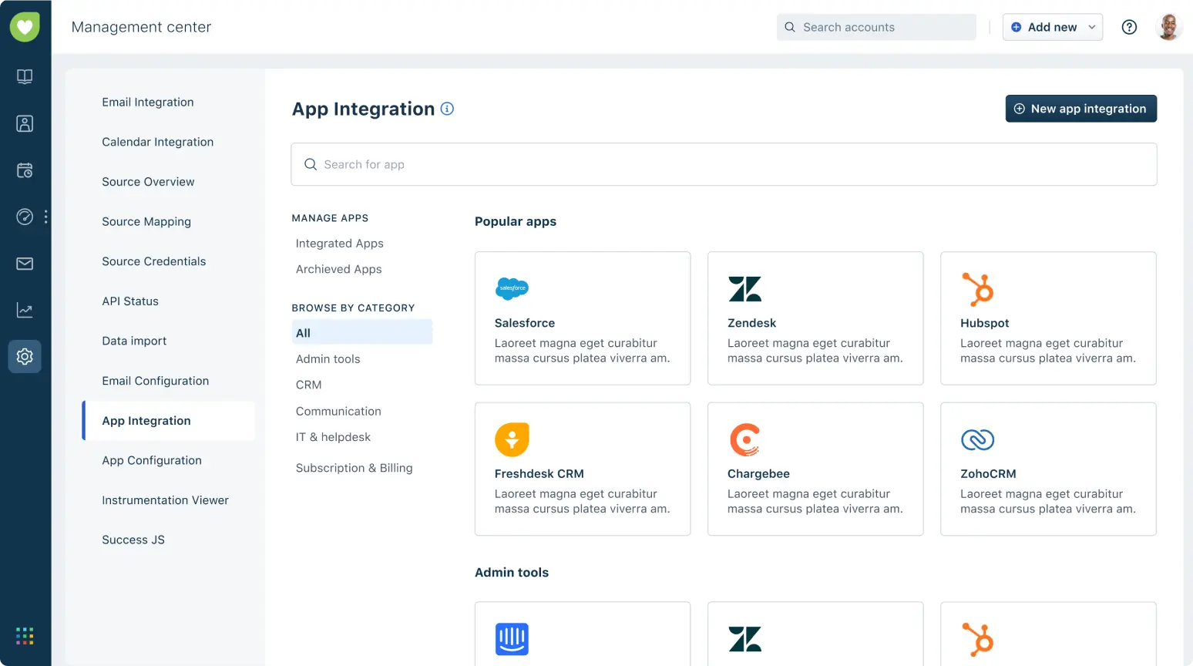Click the Popular apps heading
Image resolution: width=1193 pixels, height=666 pixels.
[x=516, y=221]
